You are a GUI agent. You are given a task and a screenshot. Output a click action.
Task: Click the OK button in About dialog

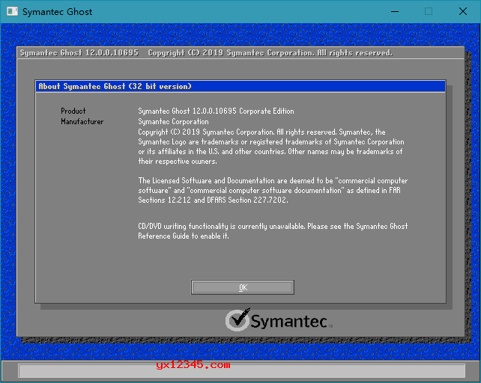point(242,287)
